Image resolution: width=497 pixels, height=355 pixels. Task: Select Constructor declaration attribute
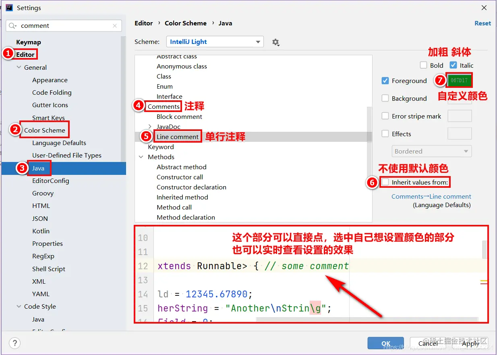tap(192, 187)
